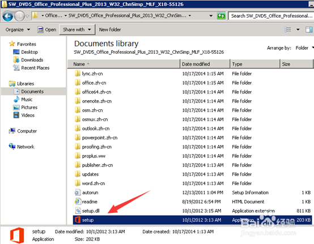Open the Pictures library
The height and width of the screenshot is (244, 314).
pos(29,108)
